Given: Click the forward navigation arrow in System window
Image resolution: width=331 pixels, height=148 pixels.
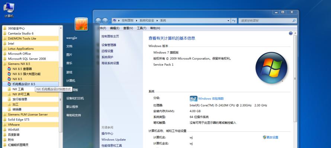Looking at the screenshot, I should click(105, 21).
